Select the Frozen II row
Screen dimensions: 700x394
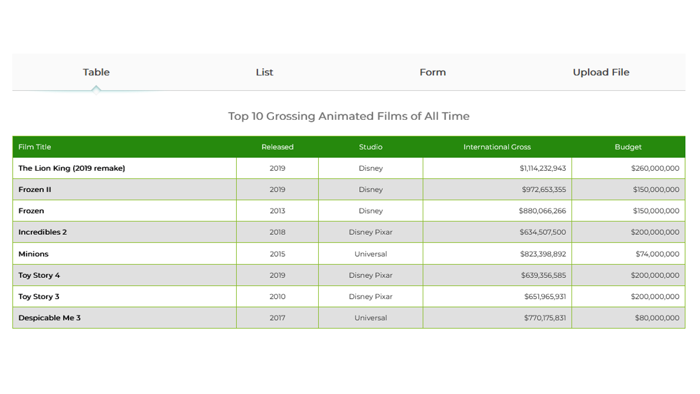(x=34, y=189)
